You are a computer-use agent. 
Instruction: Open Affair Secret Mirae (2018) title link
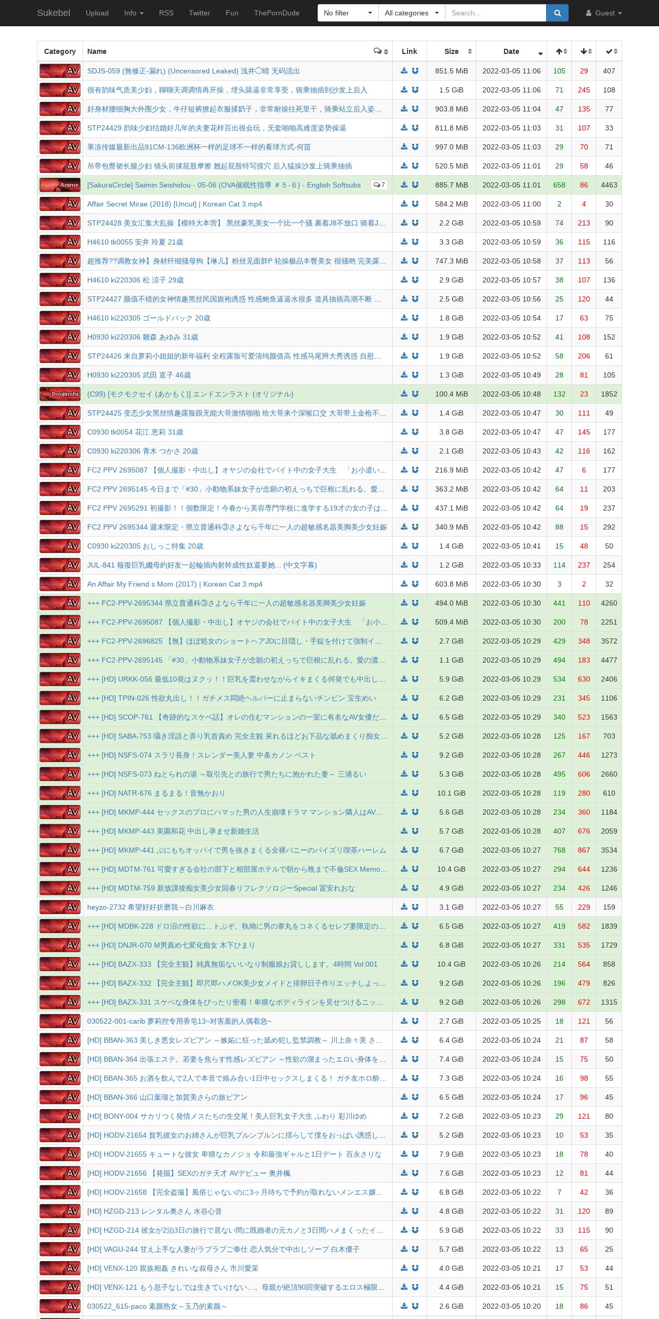pos(175,204)
